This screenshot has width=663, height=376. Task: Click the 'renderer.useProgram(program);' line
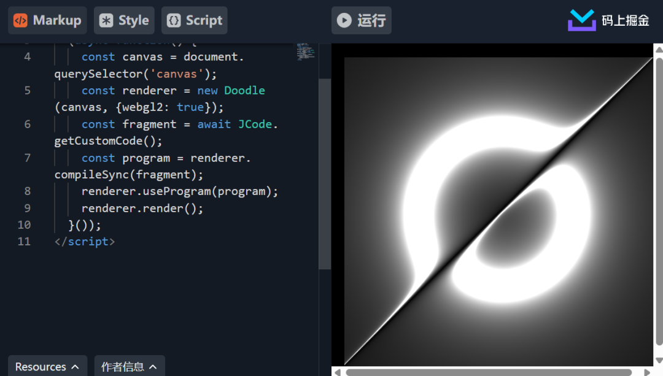click(x=180, y=191)
